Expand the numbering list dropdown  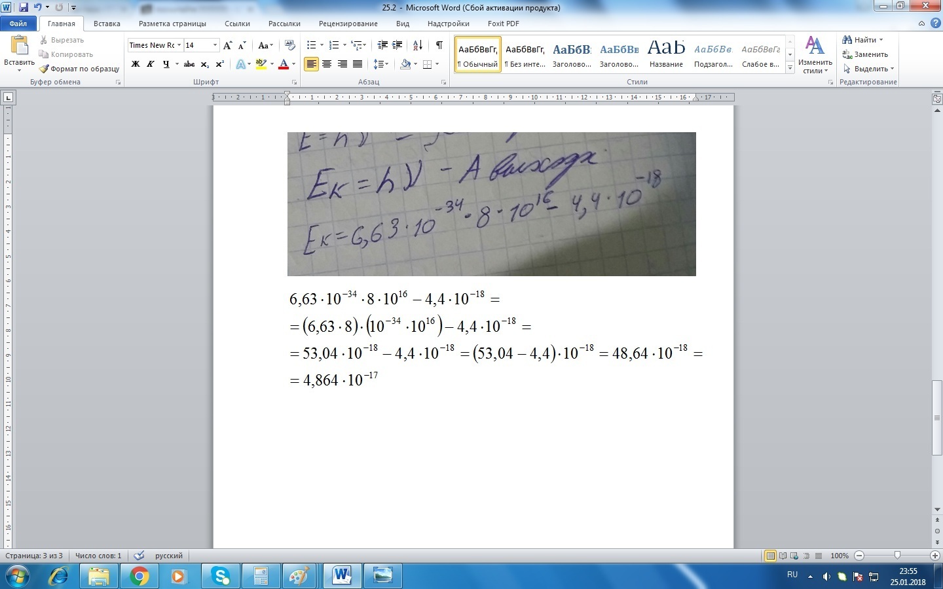[344, 45]
